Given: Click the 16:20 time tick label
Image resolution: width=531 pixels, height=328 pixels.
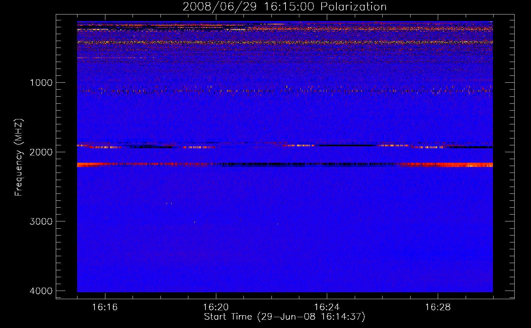Looking at the screenshot, I should 216,307.
